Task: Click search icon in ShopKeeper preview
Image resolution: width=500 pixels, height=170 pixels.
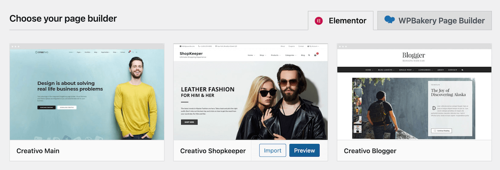Action: point(309,55)
